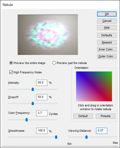
Task: Click the Viewing Distance input field
Action: point(102,131)
